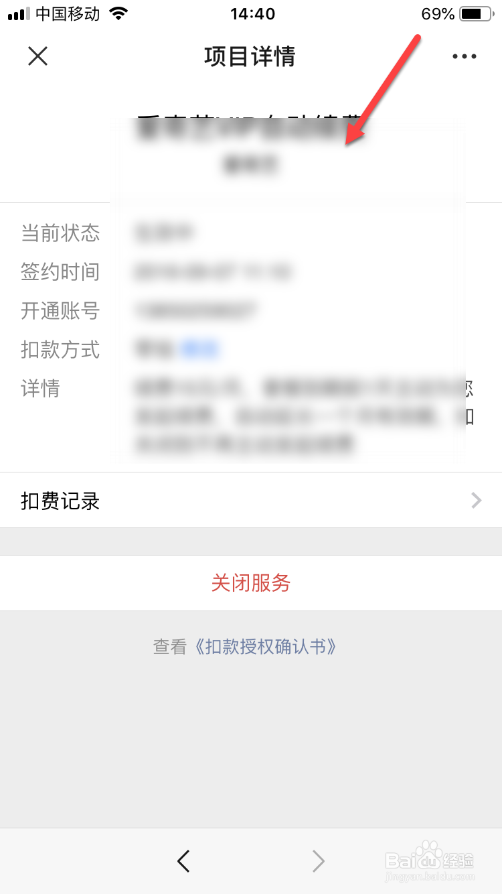Tap the 开通账号 label
The height and width of the screenshot is (894, 502).
60,310
